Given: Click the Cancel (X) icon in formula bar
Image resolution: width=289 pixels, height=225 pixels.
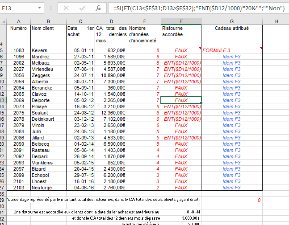Looking at the screenshot, I should (66, 8).
